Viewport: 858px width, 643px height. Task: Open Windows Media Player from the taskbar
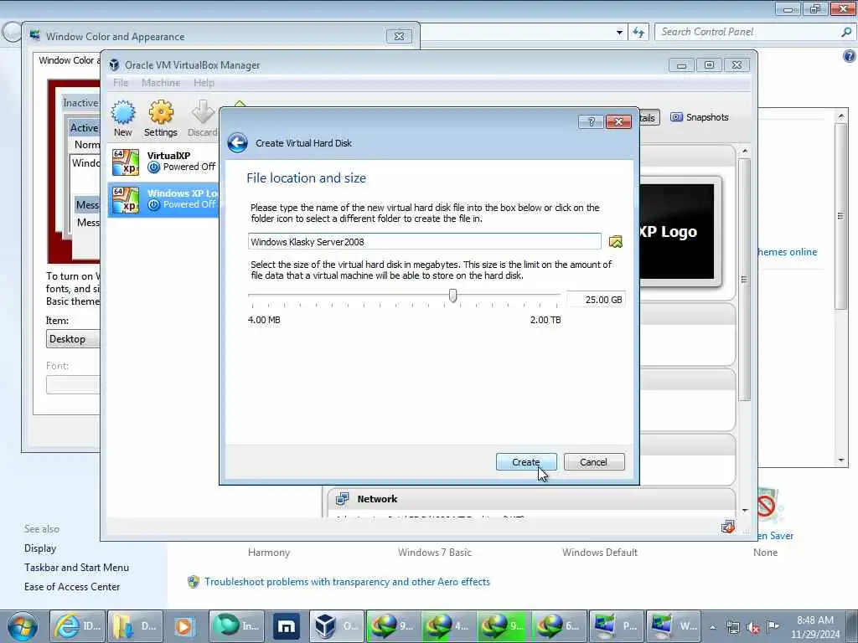point(184,626)
